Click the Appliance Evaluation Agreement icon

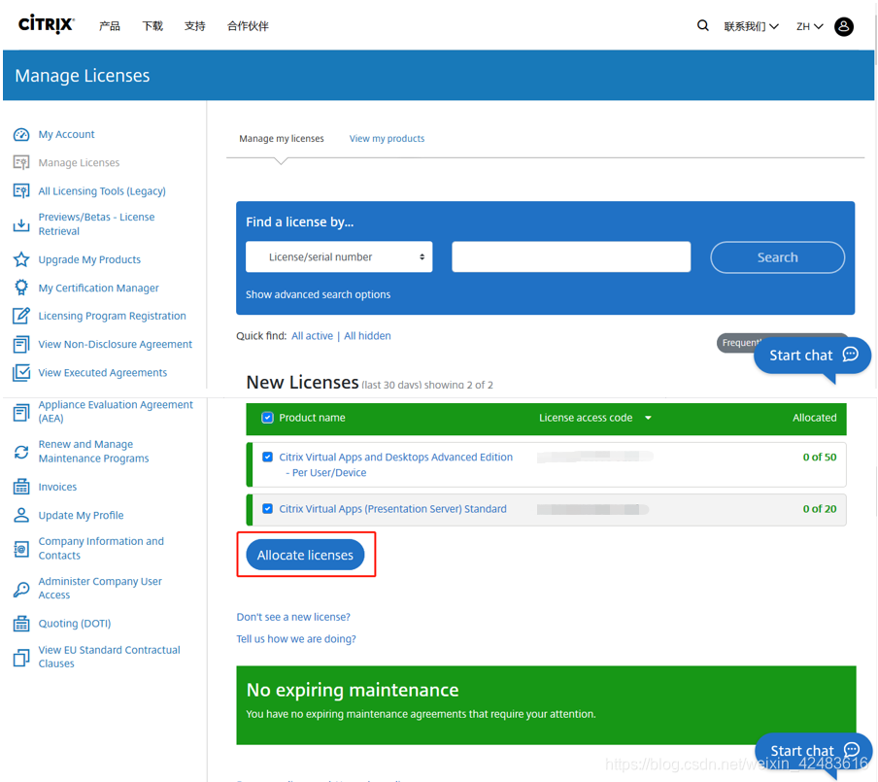pos(21,412)
